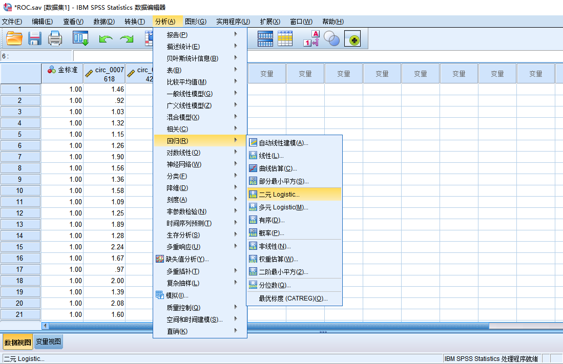The width and height of the screenshot is (563, 364).
Task: Select Curve Estimation 曲线估算(C)
Action: (x=294, y=168)
